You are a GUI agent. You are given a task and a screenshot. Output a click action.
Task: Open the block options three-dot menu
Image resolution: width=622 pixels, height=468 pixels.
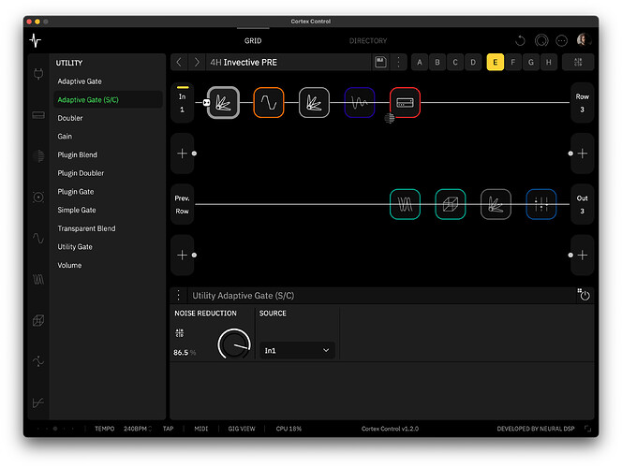click(179, 296)
